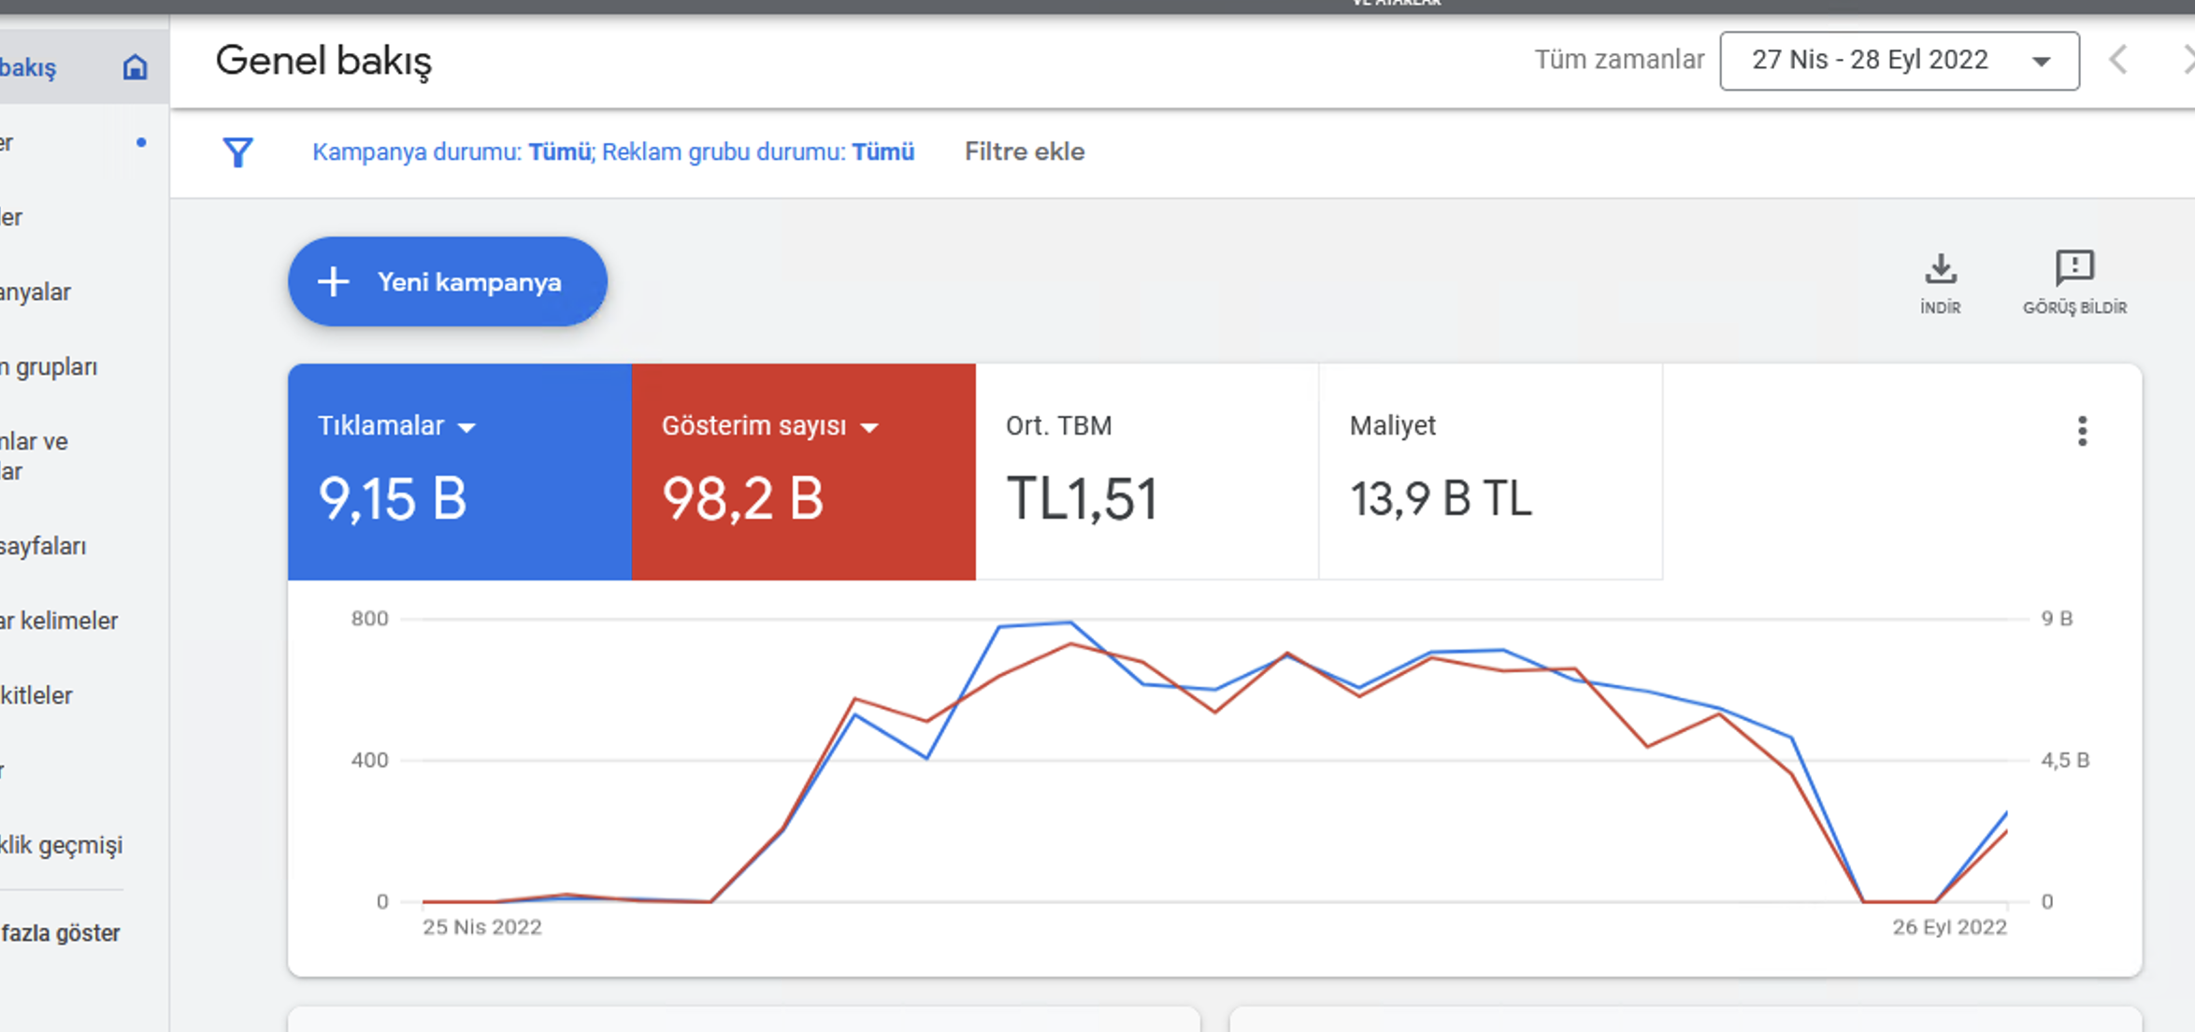The height and width of the screenshot is (1032, 2195).
Task: Expand the Gösterim sayısı metric dropdown
Action: click(x=869, y=427)
